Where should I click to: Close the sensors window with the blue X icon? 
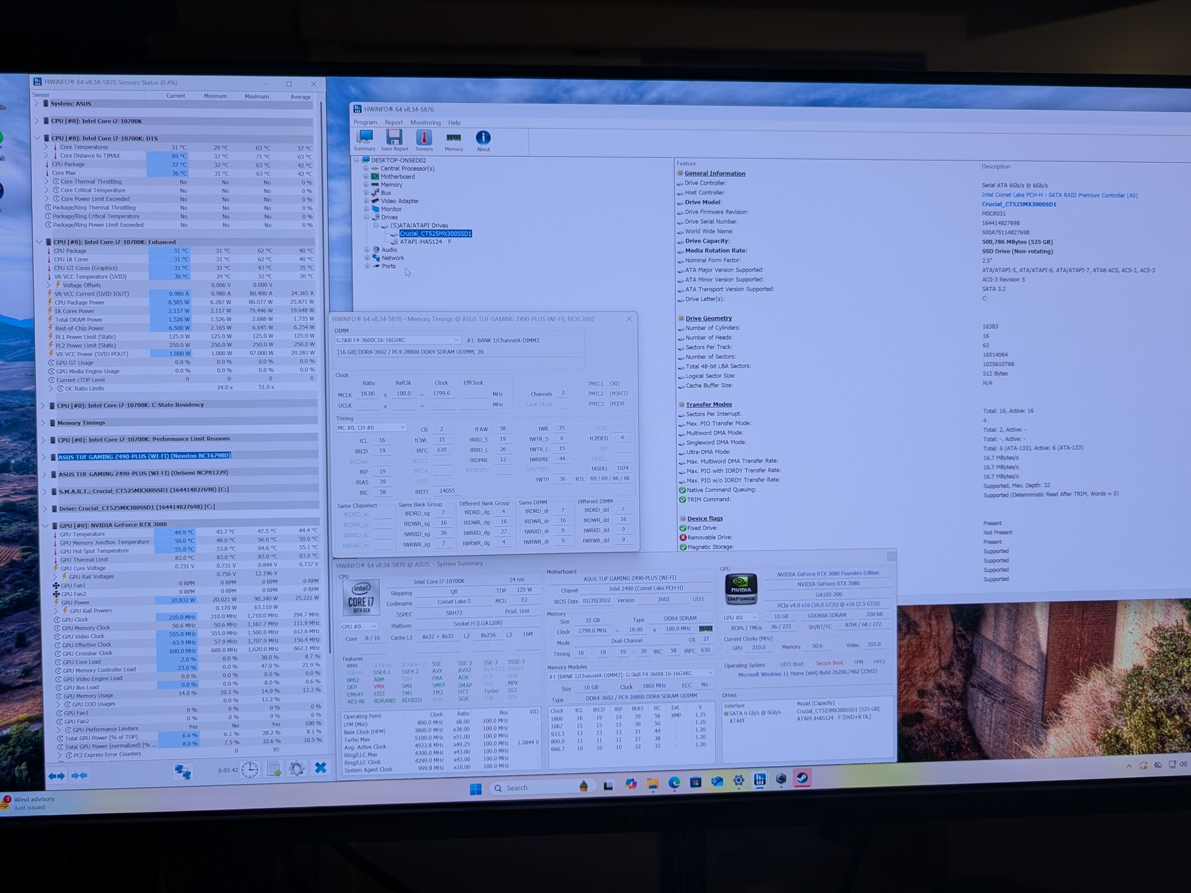320,767
